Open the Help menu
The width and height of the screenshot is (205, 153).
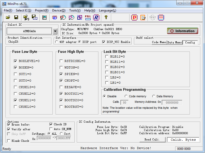90,10
